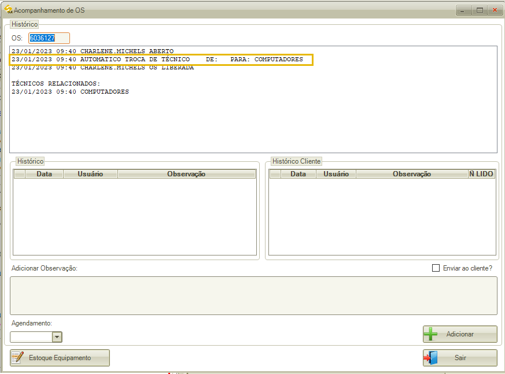Click the Data column header in Histórico Cliente

[x=298, y=174]
